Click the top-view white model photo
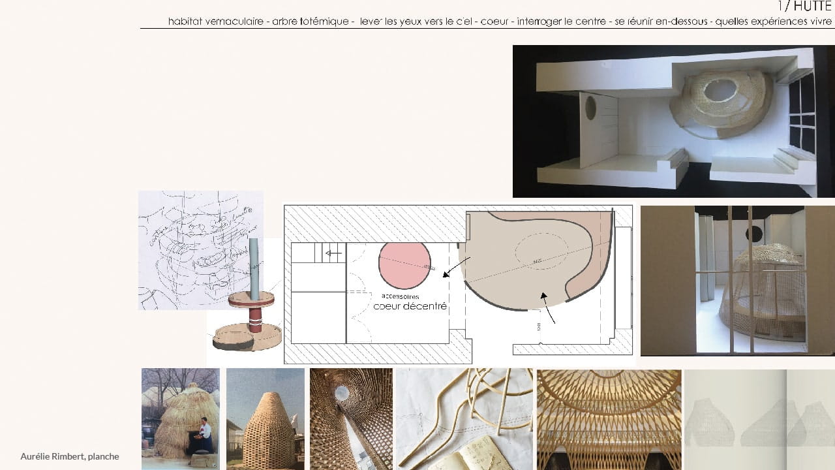Viewport: 835px width, 470px height. point(673,121)
